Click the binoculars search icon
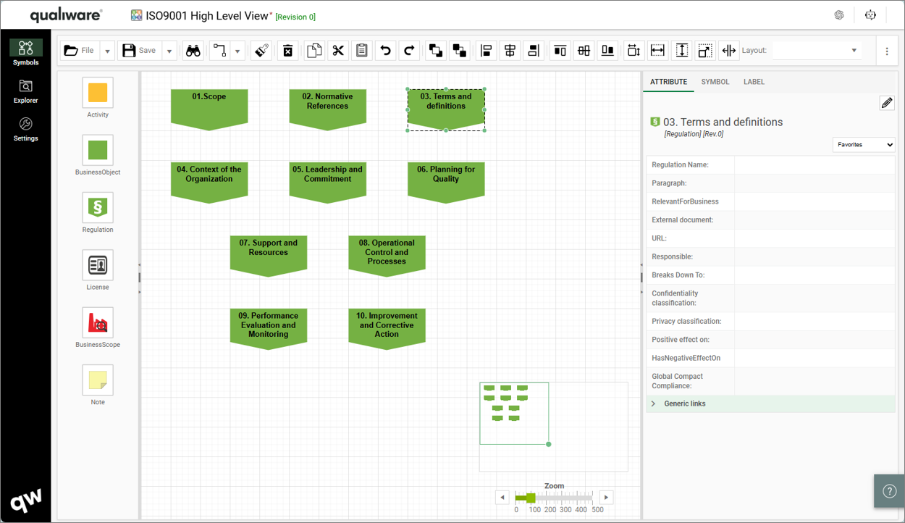 pos(193,51)
